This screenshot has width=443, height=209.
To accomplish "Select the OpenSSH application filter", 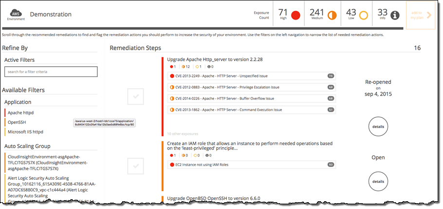I will click(18, 122).
